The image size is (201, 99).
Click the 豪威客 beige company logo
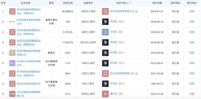[12, 53]
